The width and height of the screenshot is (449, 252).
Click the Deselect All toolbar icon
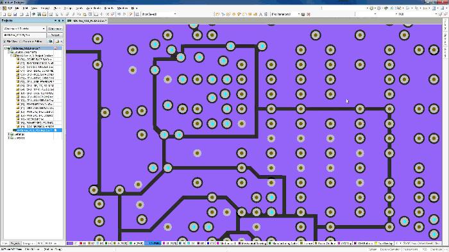coord(107,14)
